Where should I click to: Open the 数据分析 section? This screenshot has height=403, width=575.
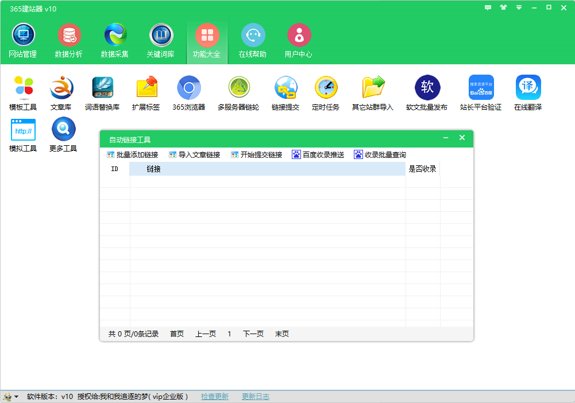68,41
